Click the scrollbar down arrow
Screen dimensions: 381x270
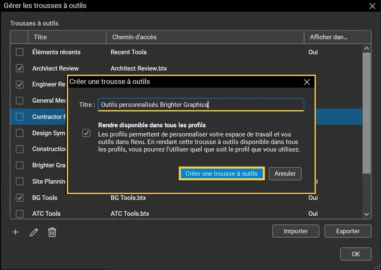point(366,214)
